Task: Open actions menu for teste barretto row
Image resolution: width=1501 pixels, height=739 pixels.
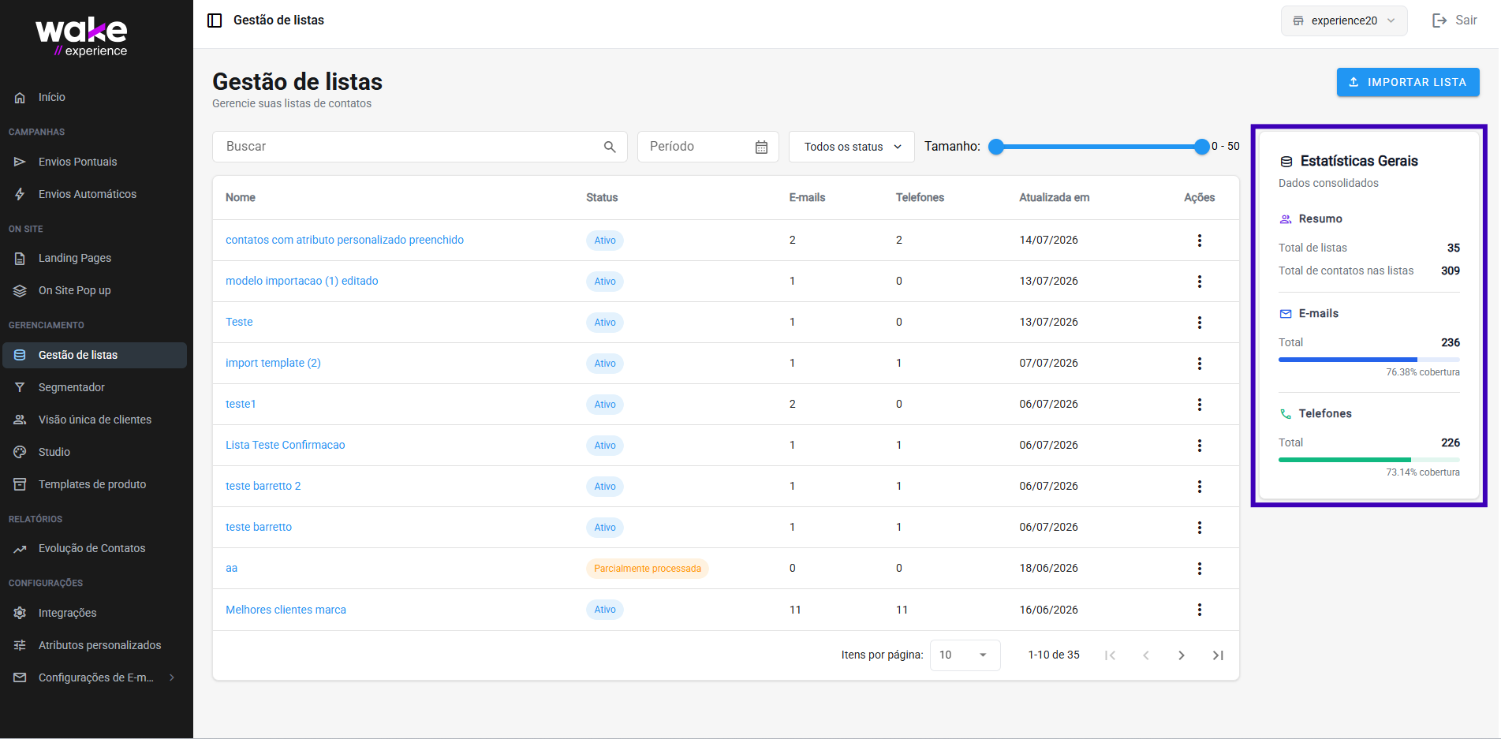Action: [1199, 528]
